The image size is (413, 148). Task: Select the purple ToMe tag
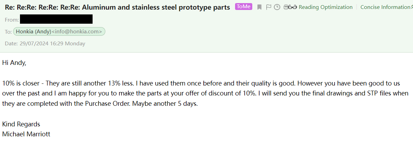pos(244,7)
